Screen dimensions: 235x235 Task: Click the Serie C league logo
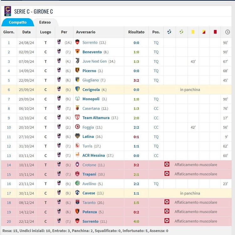pyautogui.click(x=8, y=11)
